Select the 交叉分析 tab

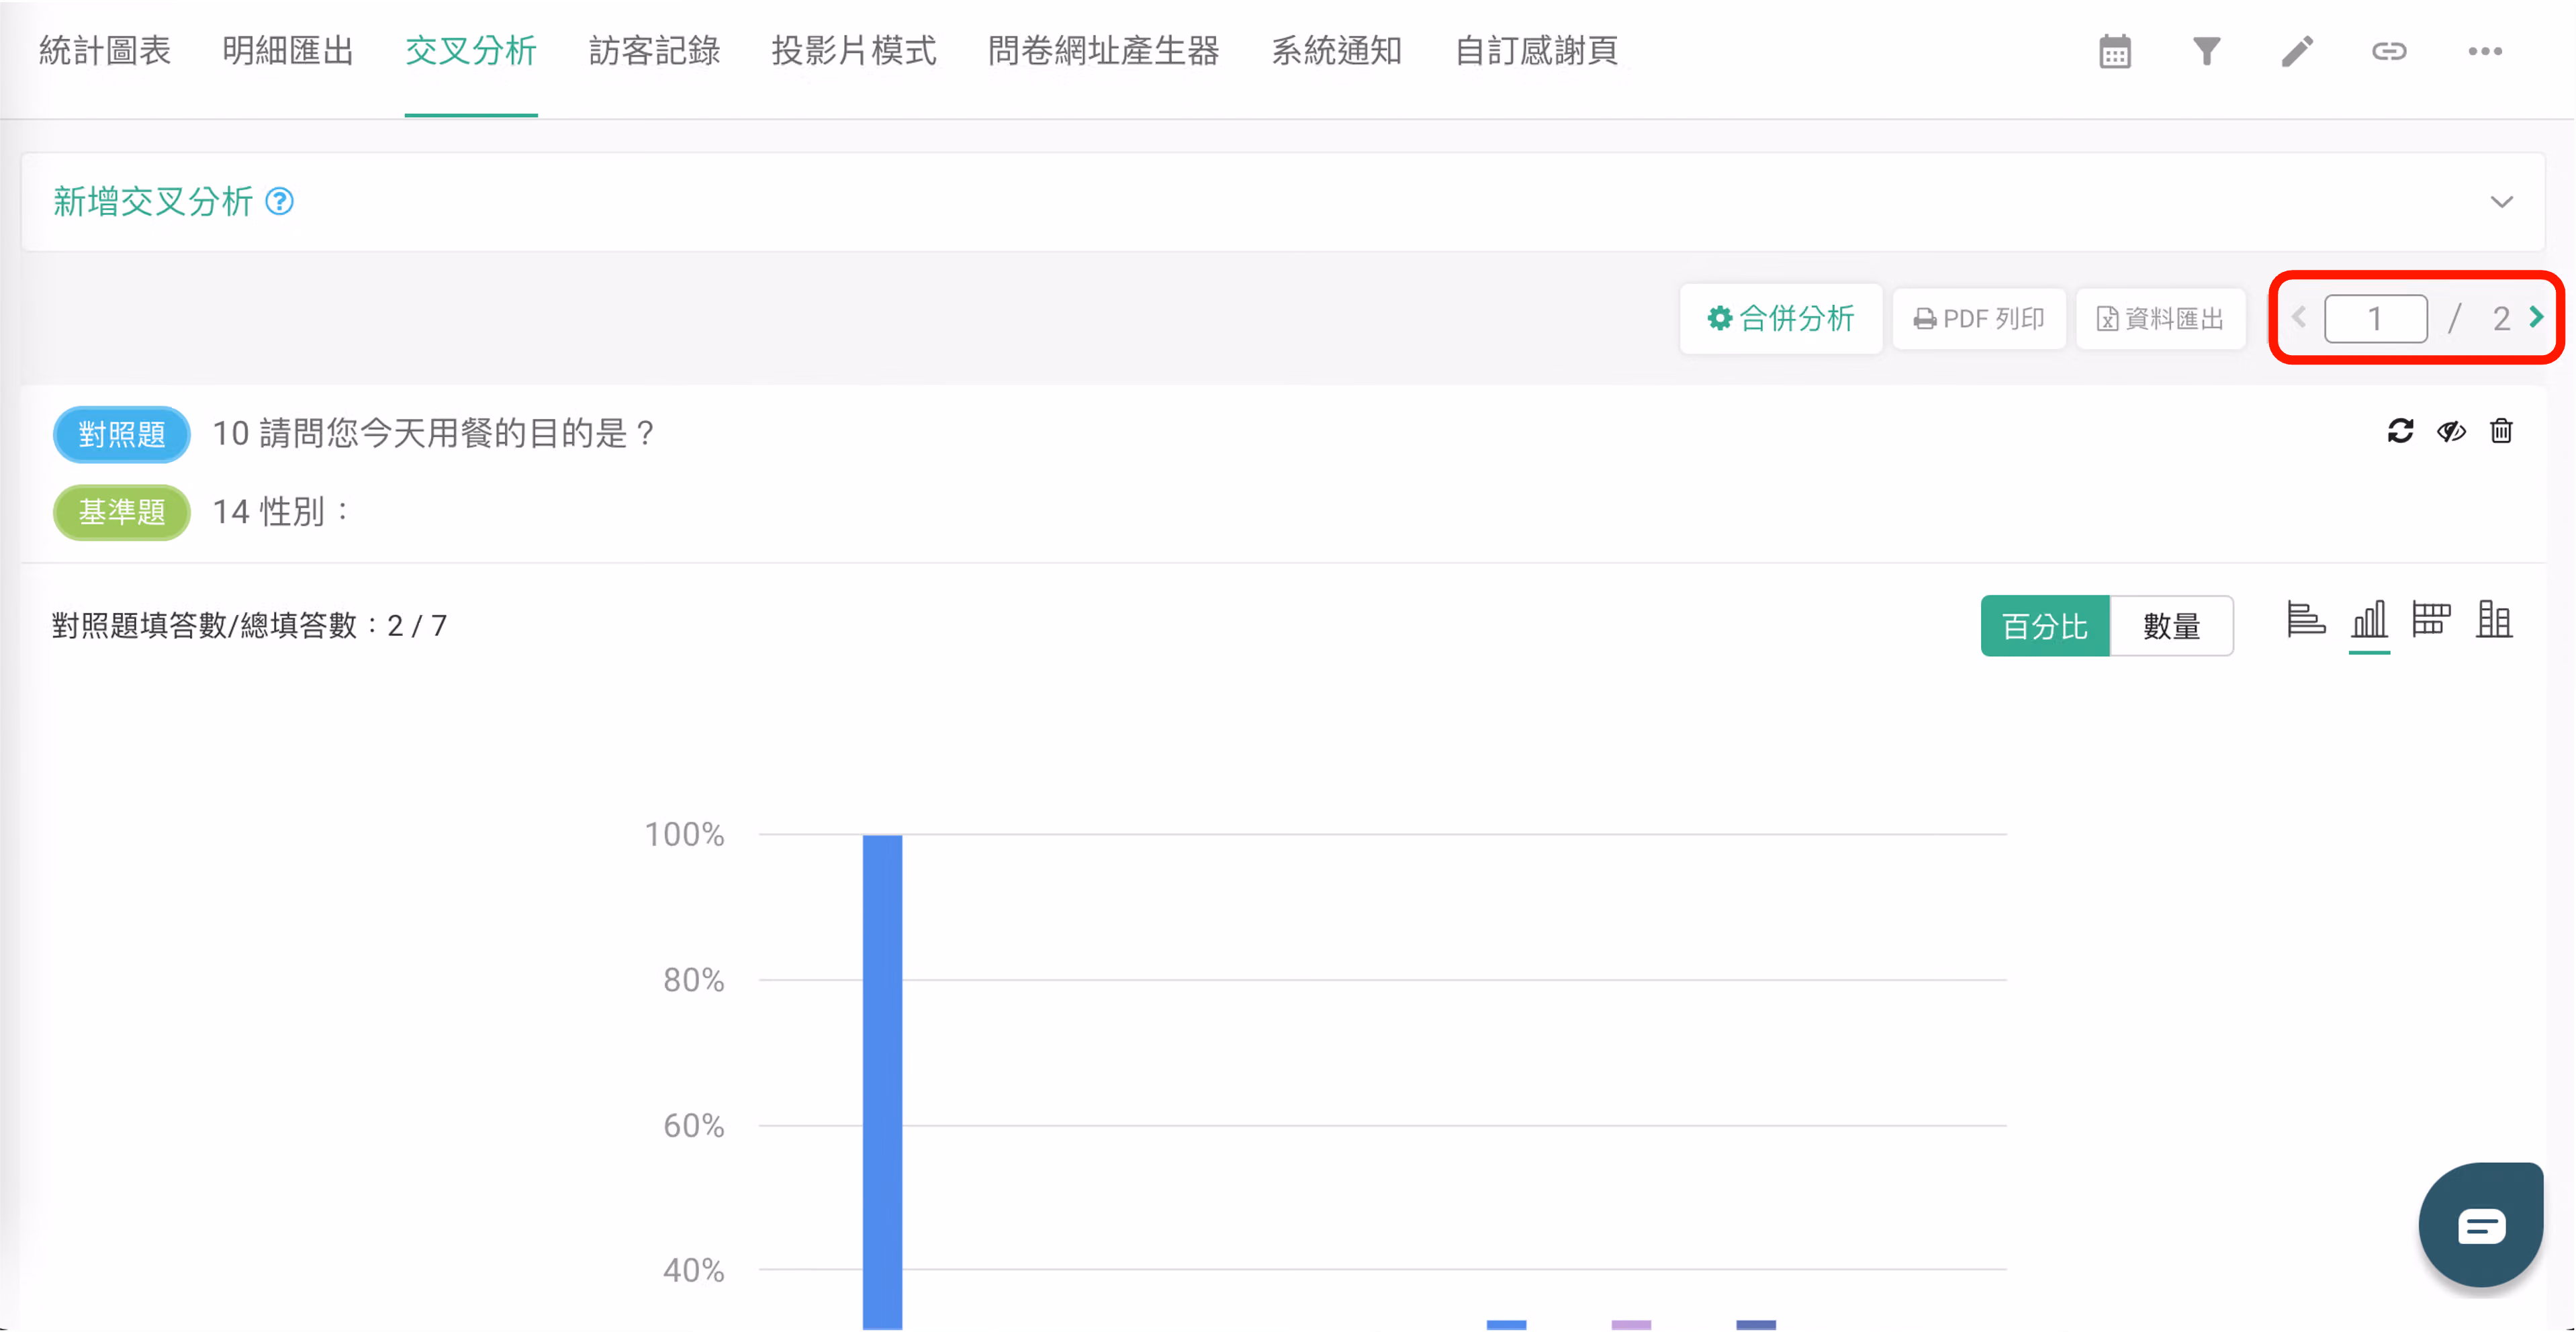(x=471, y=51)
